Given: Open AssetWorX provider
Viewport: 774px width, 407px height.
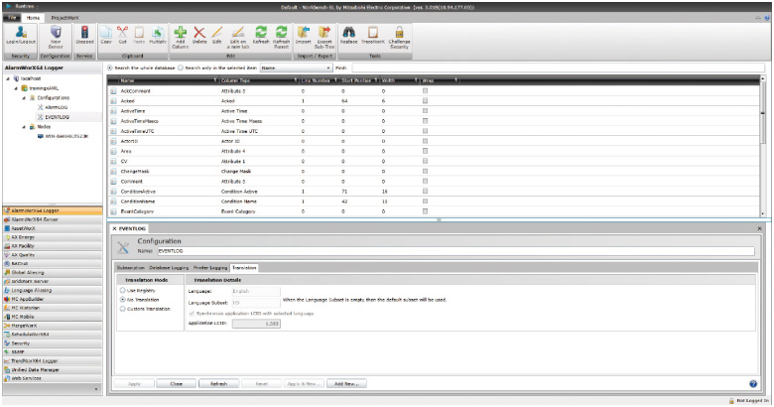Looking at the screenshot, I should 53,228.
